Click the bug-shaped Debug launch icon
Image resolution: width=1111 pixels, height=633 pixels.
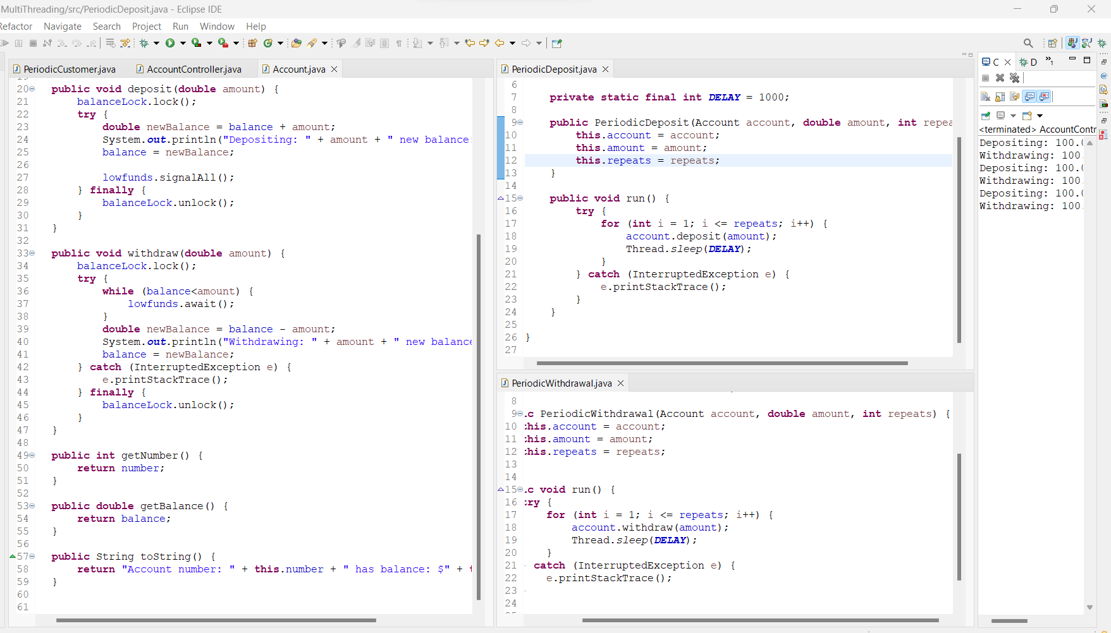(x=144, y=43)
